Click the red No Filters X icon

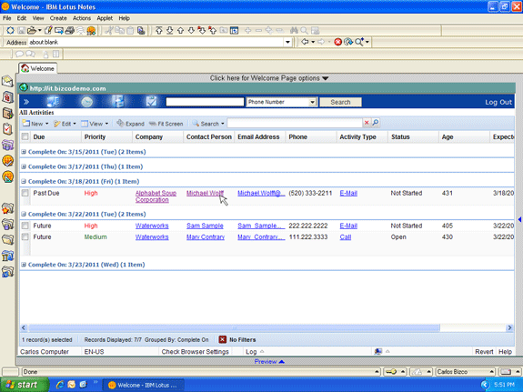click(223, 339)
